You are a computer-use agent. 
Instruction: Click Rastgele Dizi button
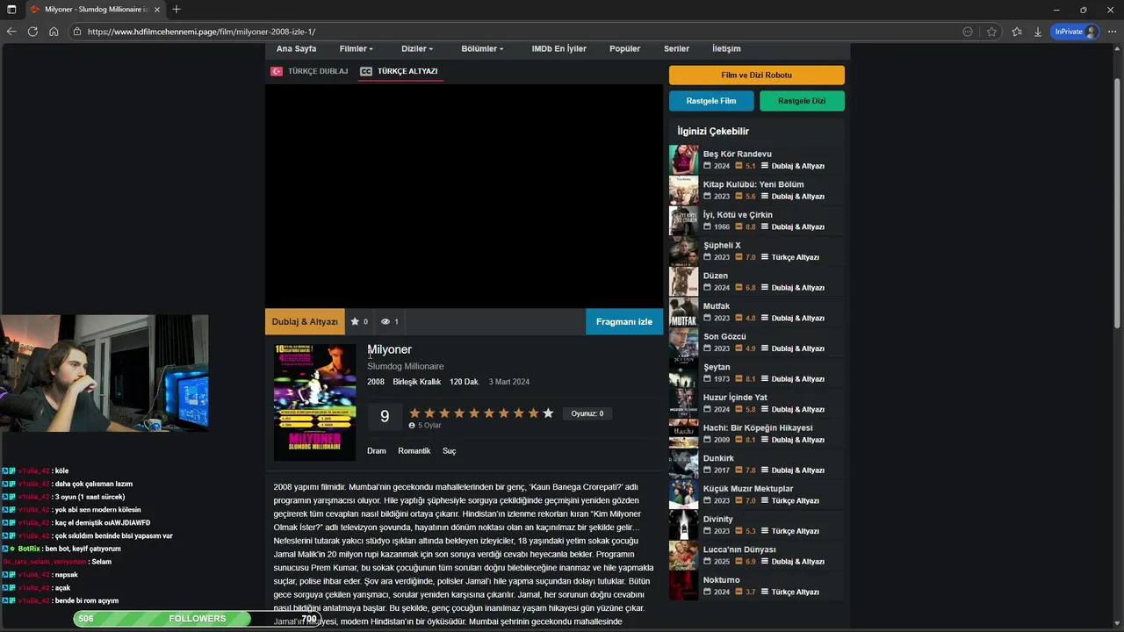pyautogui.click(x=802, y=101)
